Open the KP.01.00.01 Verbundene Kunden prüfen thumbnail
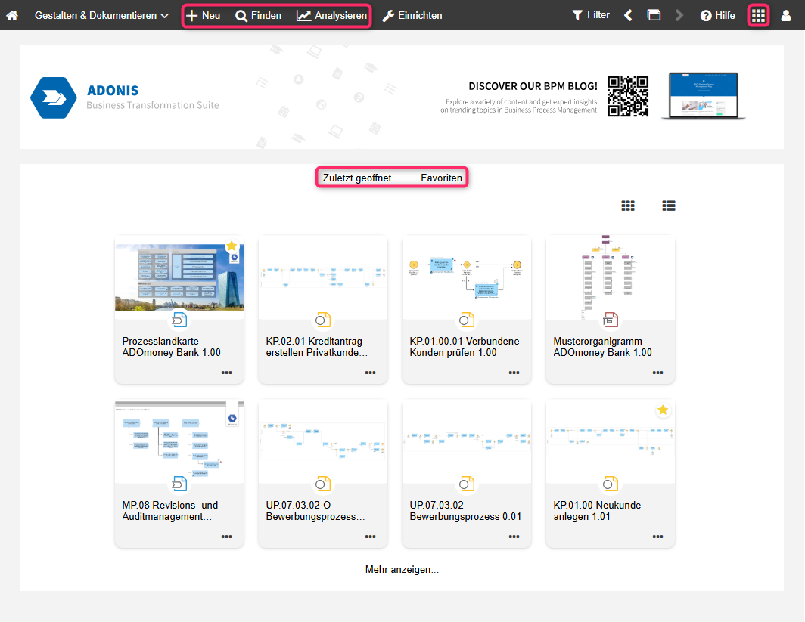The height and width of the screenshot is (622, 805). click(466, 277)
